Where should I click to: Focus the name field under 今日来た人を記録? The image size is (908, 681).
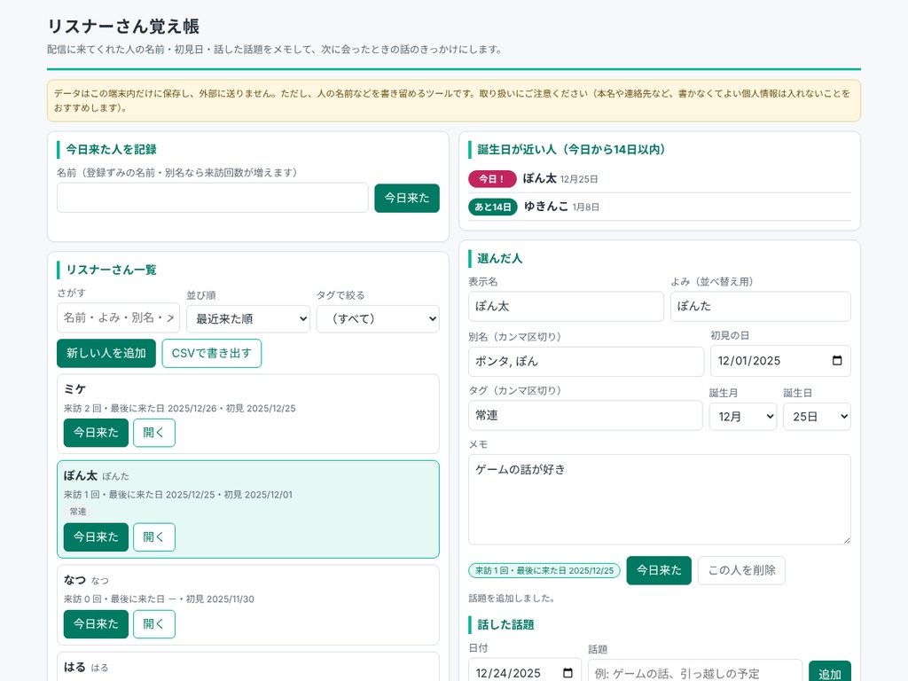213,198
